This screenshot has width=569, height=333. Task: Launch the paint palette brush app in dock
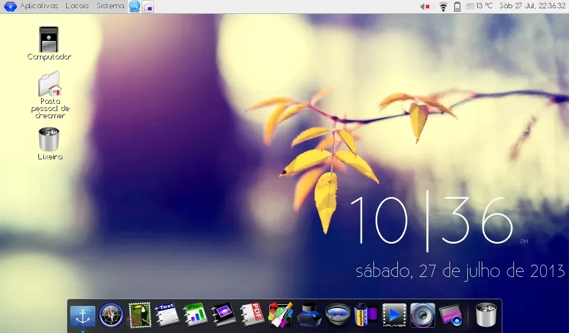(281, 316)
